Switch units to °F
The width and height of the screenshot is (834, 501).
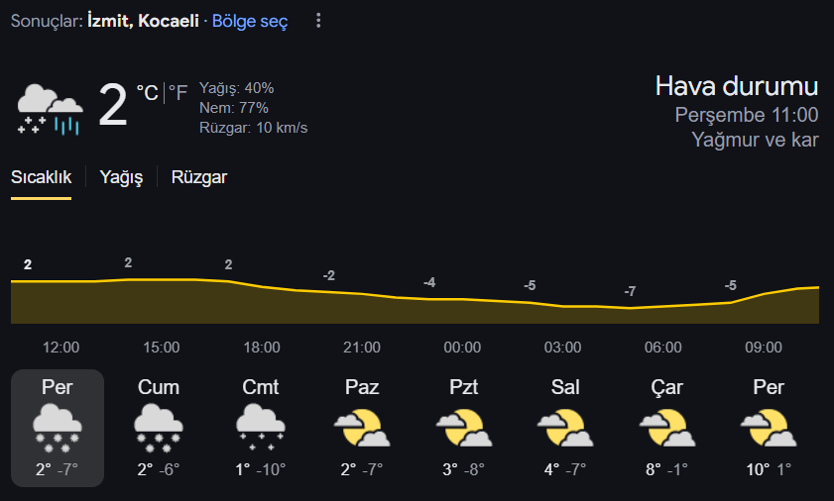(179, 93)
